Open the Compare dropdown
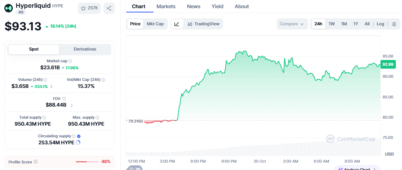This screenshot has height=170, width=402. [292, 24]
